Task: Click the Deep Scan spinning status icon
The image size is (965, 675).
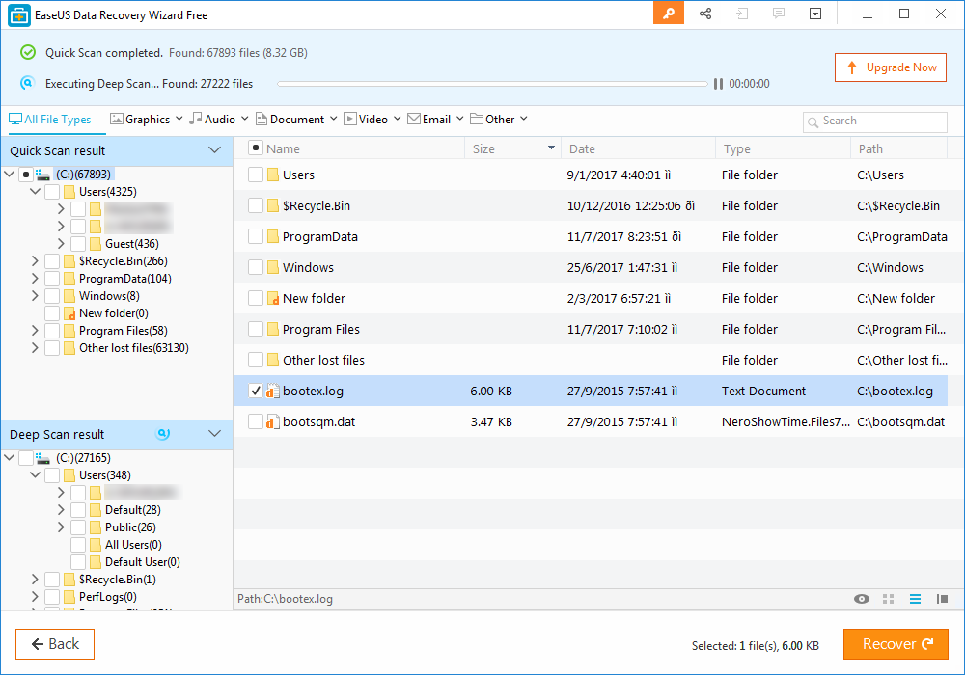Action: [x=163, y=434]
